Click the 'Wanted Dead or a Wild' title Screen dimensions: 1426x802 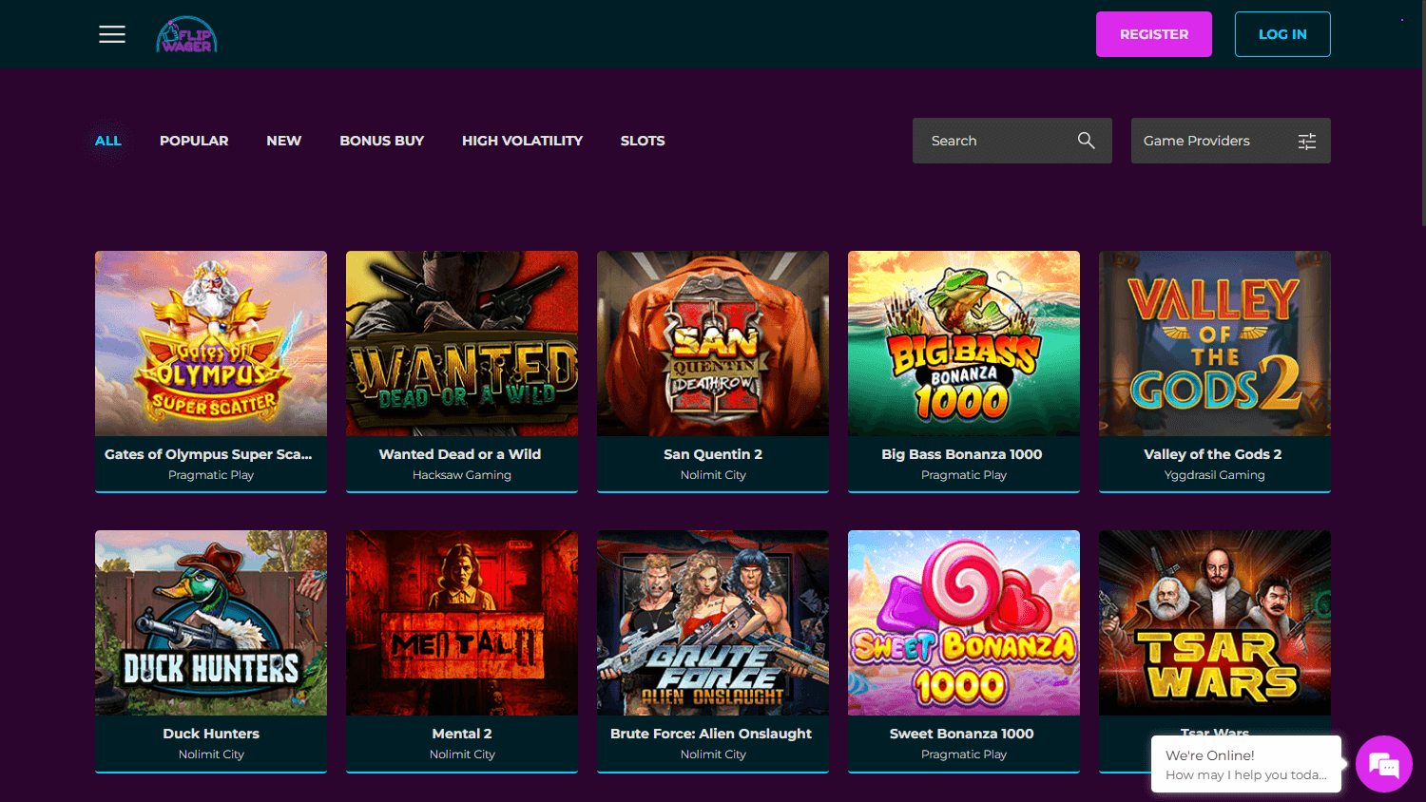click(x=460, y=454)
